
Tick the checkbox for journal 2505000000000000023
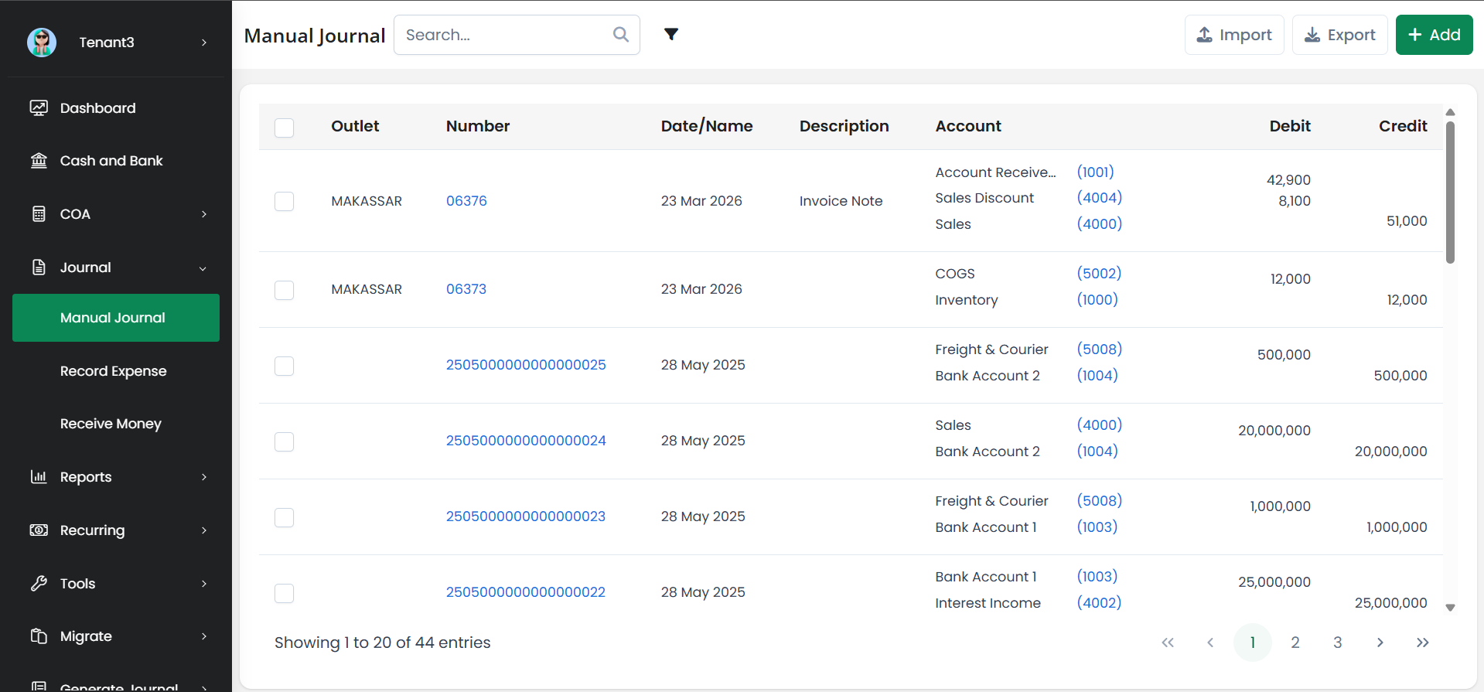click(285, 517)
